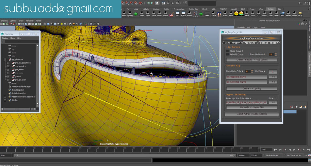Expand the SkinJnts node

pyautogui.click(x=5, y=100)
